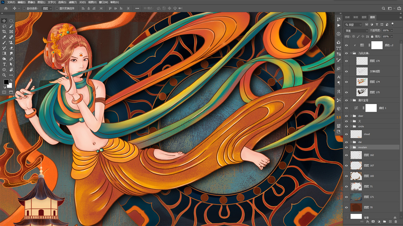Select the Elliptical Marquee tool
The image size is (403, 226).
[11, 21]
